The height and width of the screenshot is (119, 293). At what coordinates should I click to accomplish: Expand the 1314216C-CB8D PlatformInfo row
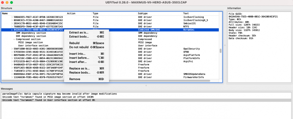(12, 58)
